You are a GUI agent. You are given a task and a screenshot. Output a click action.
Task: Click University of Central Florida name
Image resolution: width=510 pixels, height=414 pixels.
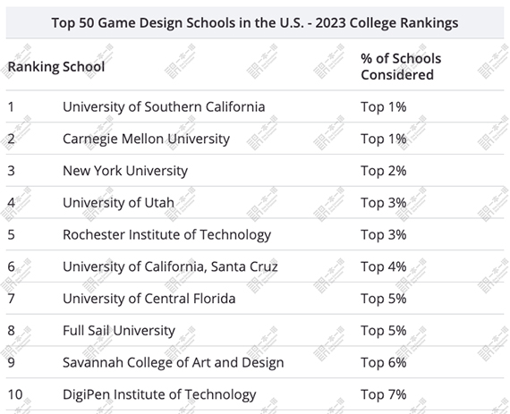click(x=149, y=299)
